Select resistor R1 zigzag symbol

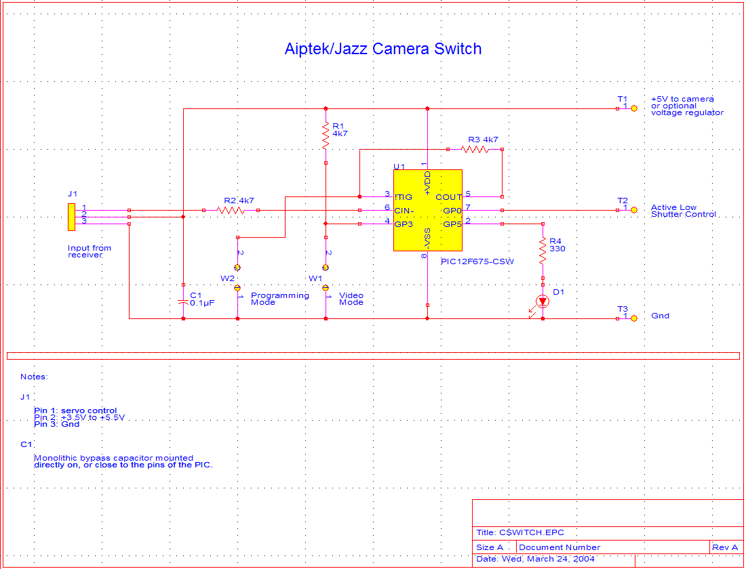pyautogui.click(x=326, y=135)
